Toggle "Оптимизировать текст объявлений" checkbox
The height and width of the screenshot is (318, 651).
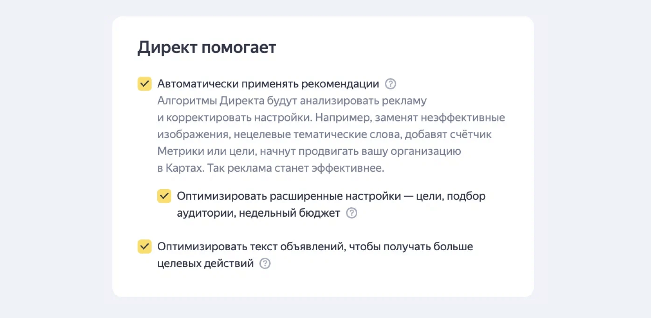tap(145, 247)
